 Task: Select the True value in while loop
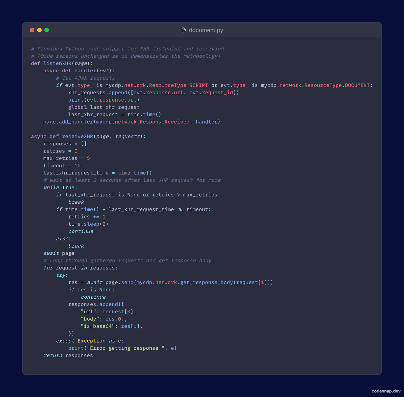(x=68, y=187)
